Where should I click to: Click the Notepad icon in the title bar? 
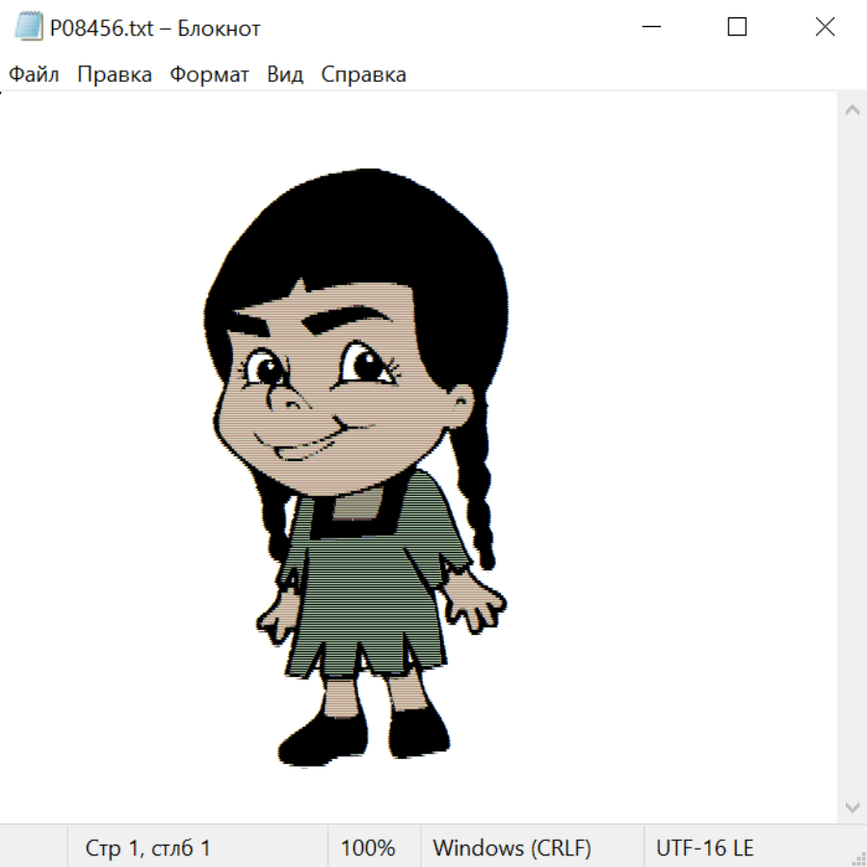point(28,28)
